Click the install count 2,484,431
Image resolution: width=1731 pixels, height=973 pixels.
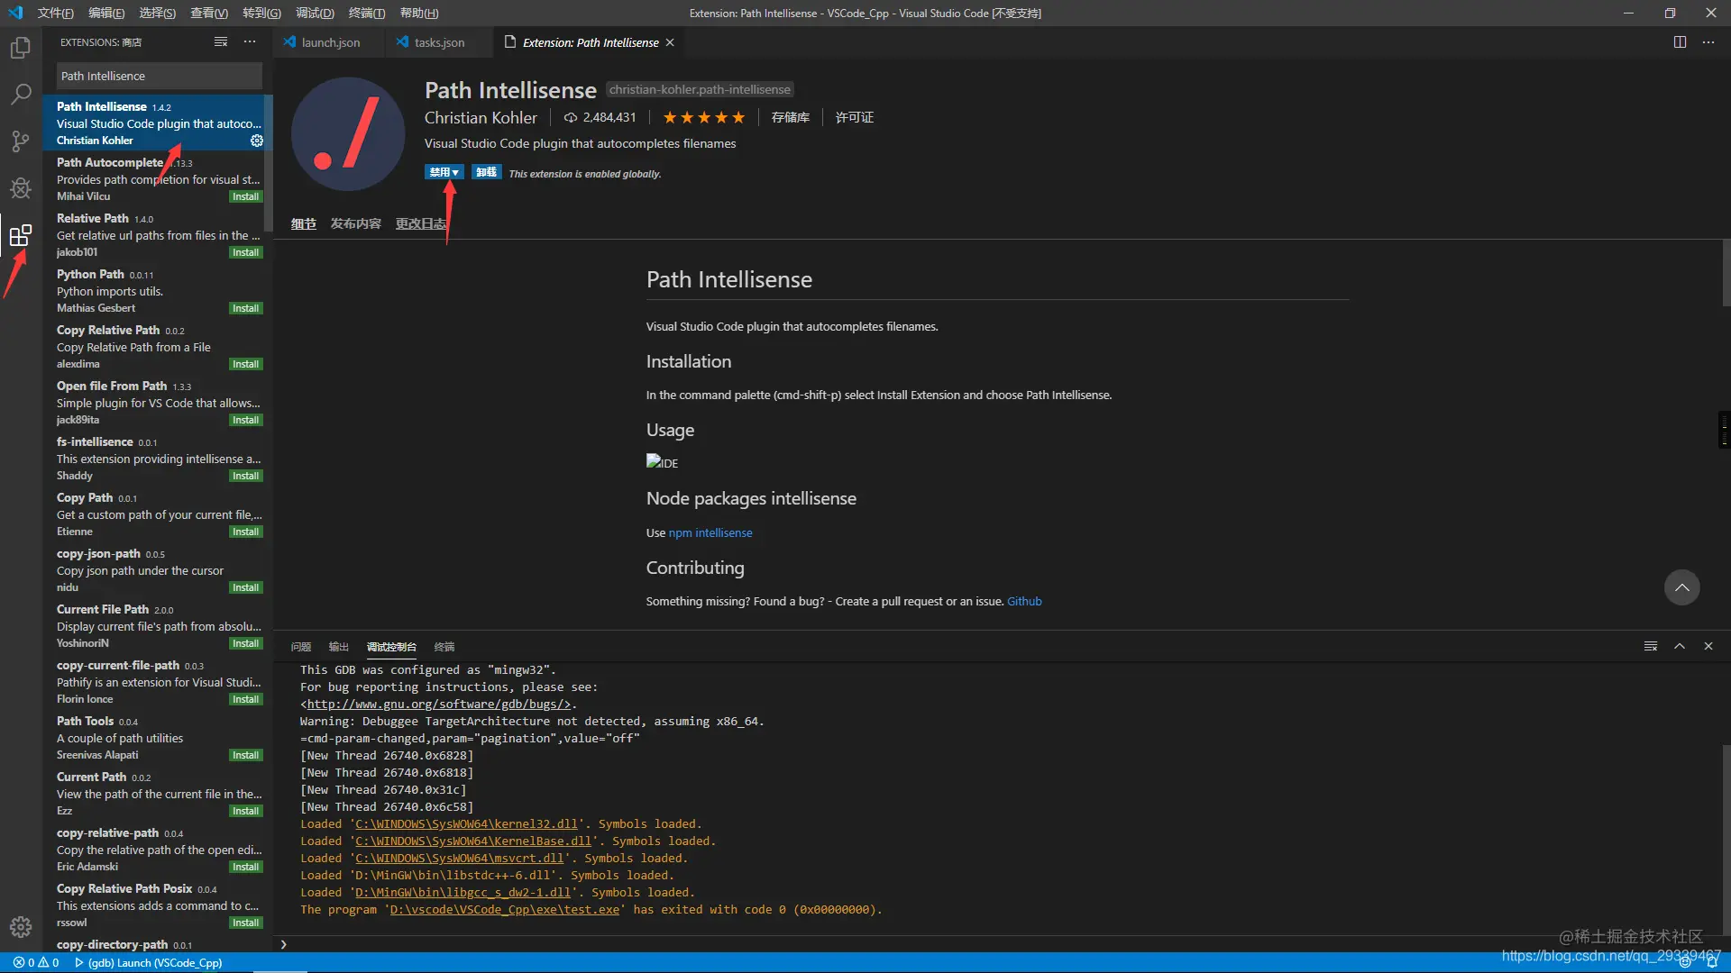(600, 118)
